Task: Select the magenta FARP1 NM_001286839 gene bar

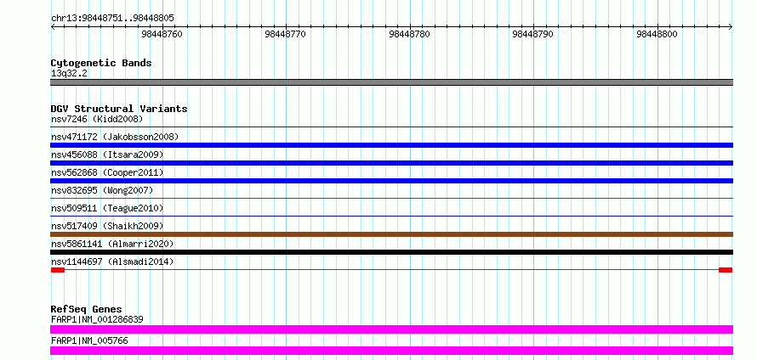Action: (x=391, y=329)
